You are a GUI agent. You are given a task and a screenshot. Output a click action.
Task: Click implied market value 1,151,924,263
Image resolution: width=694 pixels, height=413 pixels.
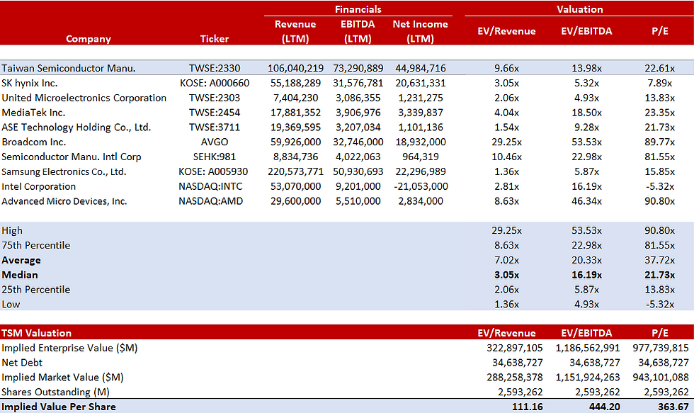(x=587, y=378)
